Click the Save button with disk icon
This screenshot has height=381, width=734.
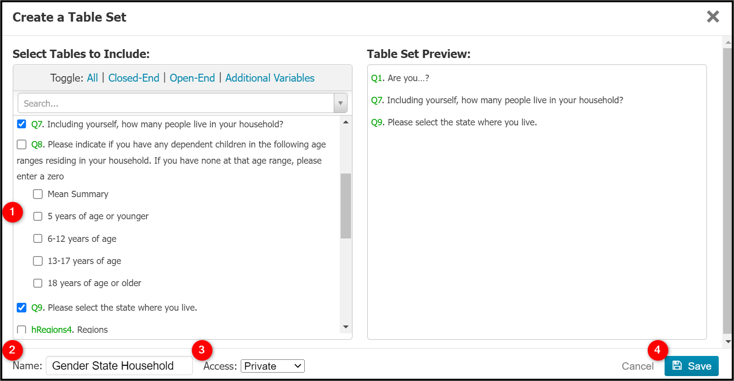coord(692,366)
